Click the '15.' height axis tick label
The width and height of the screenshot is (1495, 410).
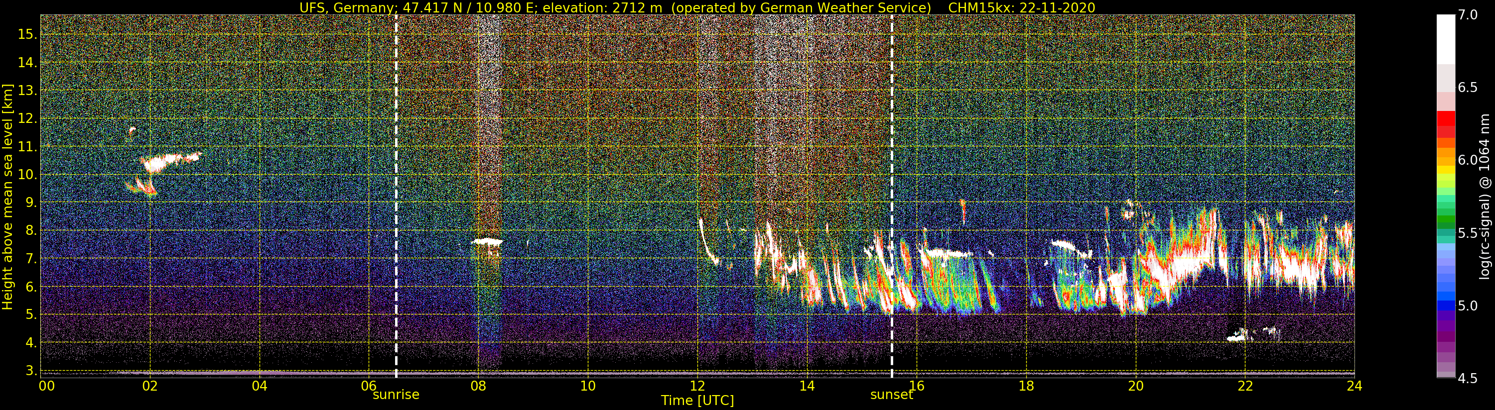click(27, 34)
